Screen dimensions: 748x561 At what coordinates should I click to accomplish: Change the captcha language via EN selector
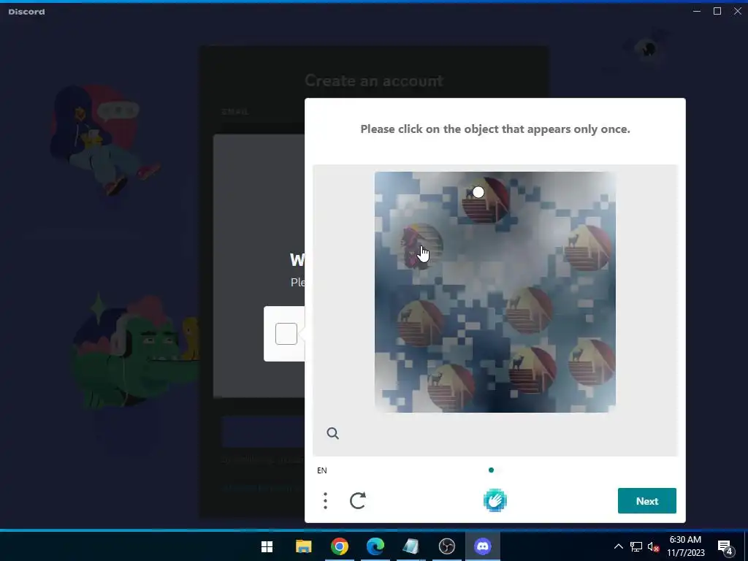click(322, 470)
